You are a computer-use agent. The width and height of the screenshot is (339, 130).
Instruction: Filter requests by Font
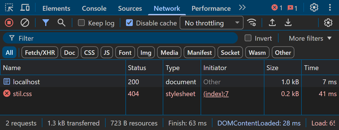point(125,53)
